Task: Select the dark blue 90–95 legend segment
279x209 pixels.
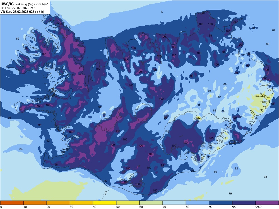Action: click(221, 203)
